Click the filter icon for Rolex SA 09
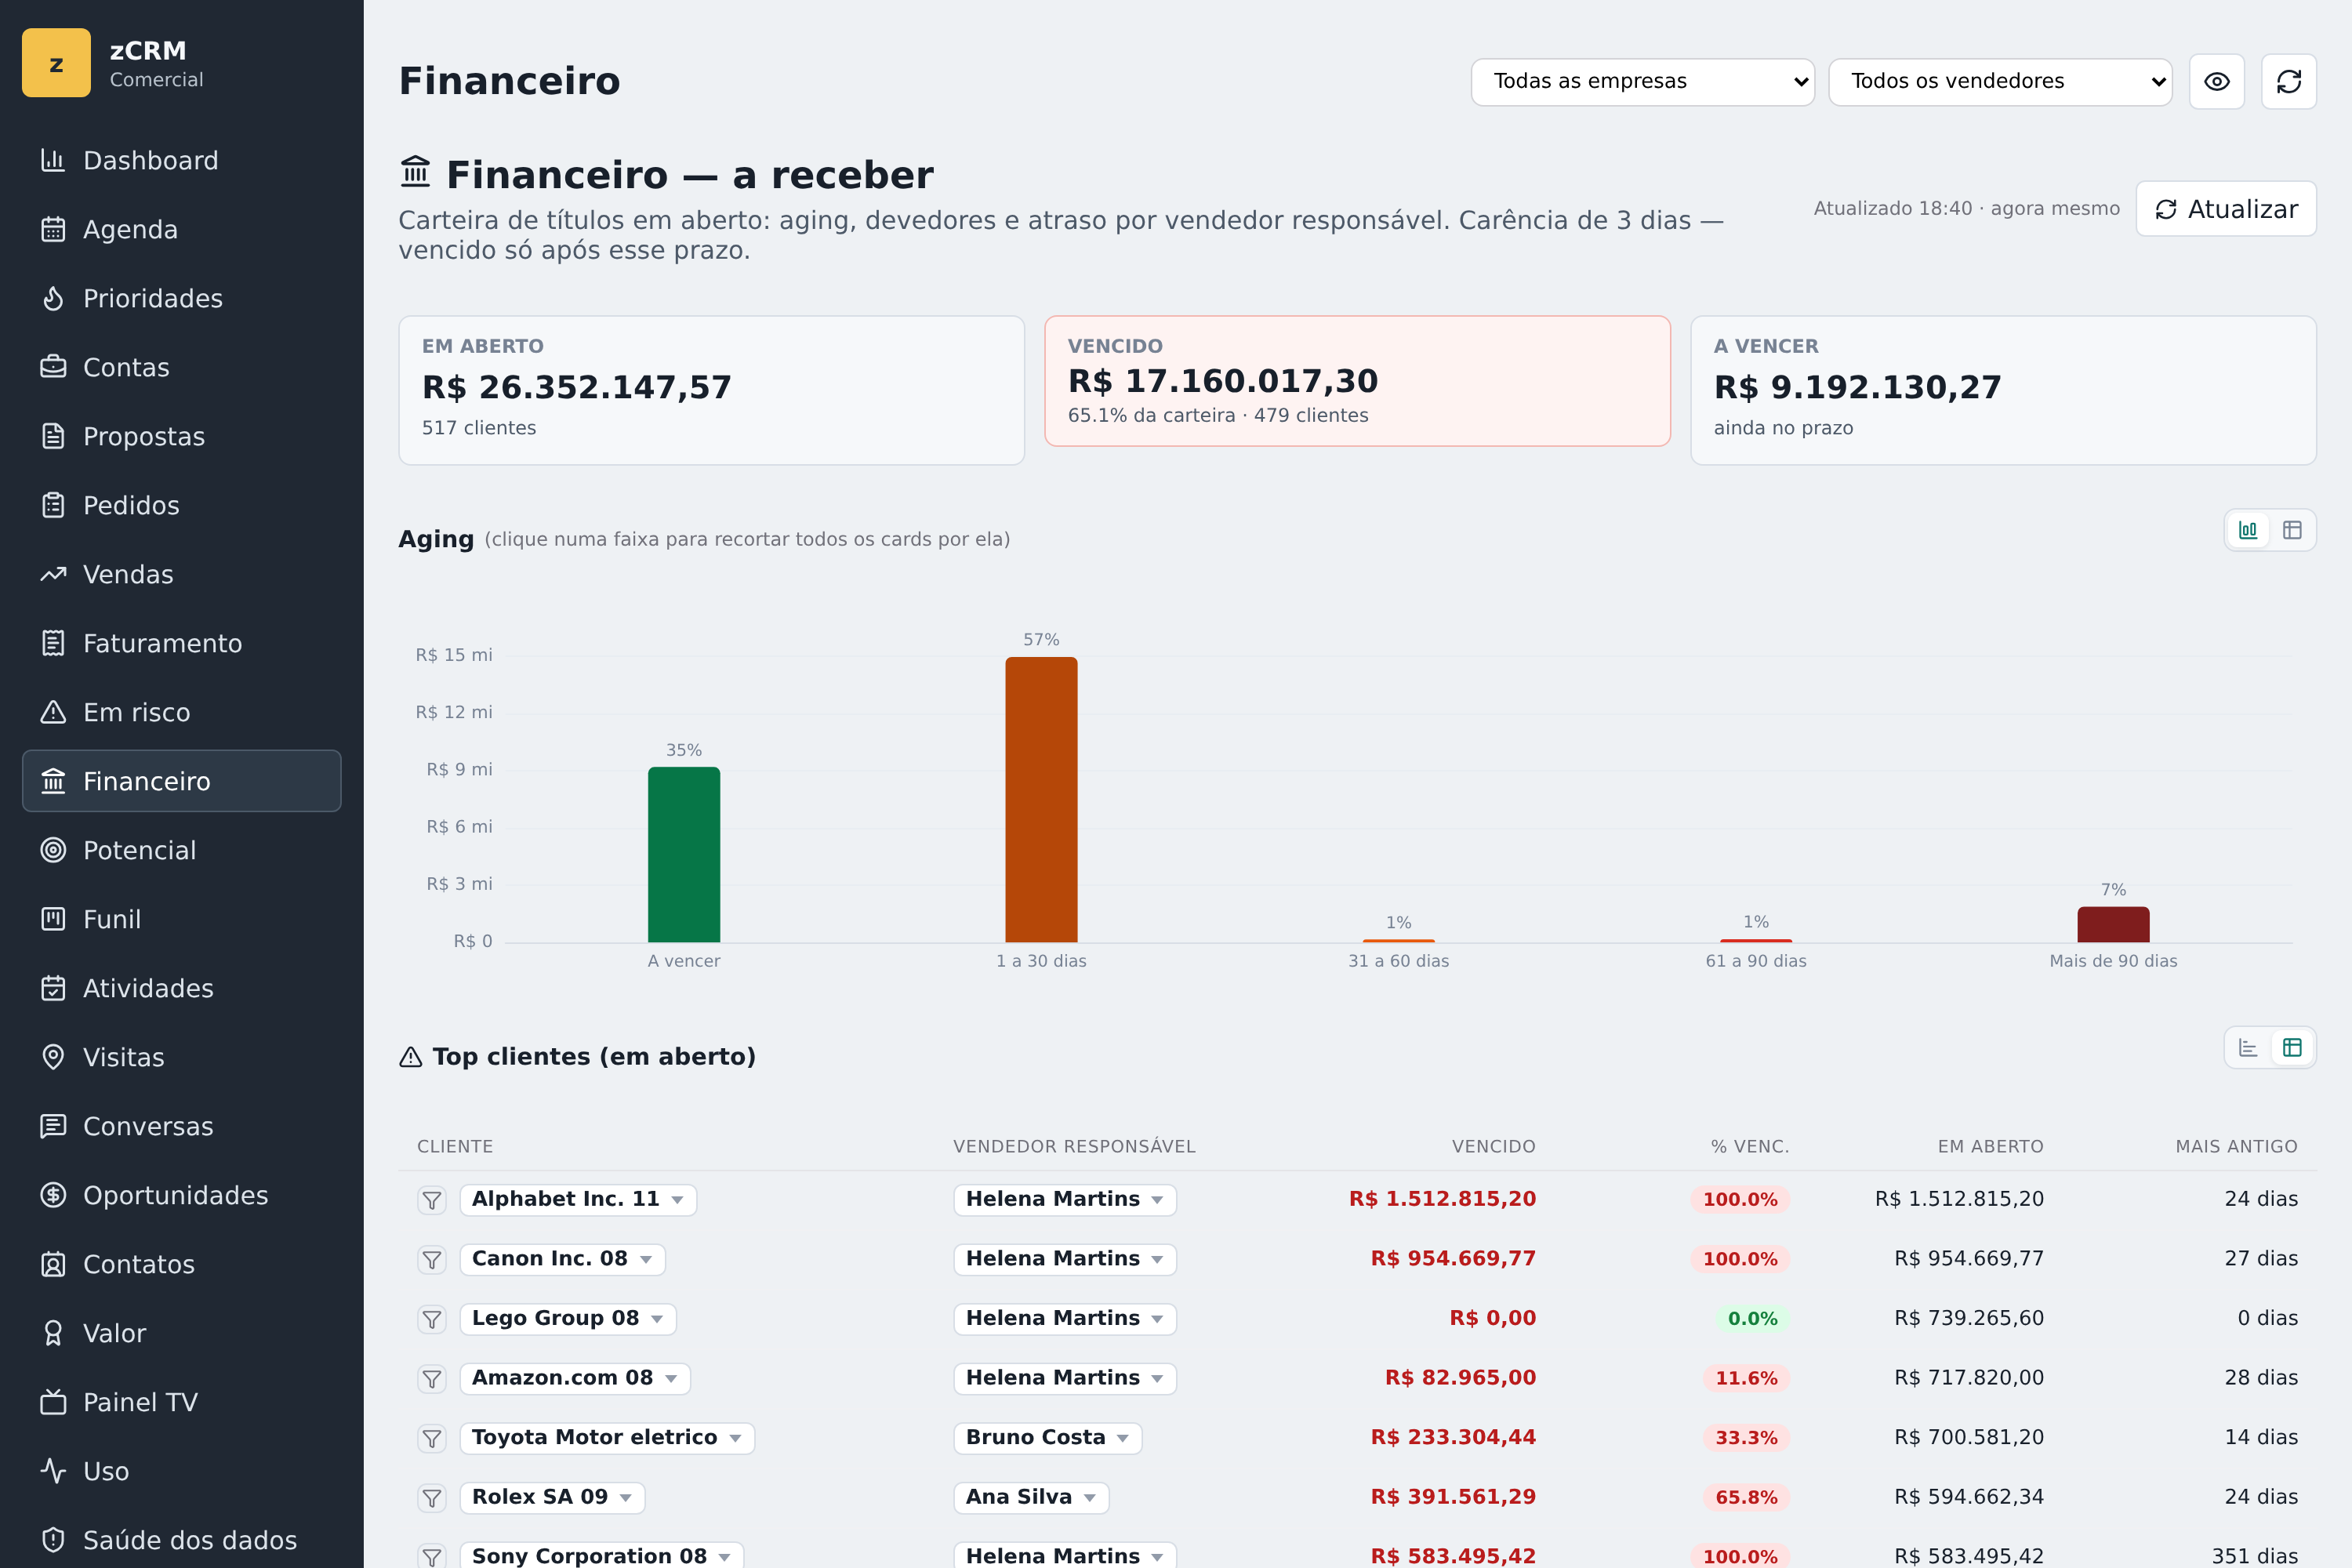 coord(432,1498)
